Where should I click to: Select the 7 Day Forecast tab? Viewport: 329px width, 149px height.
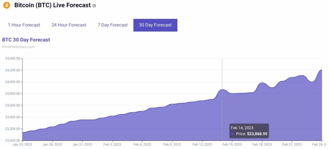[113, 25]
